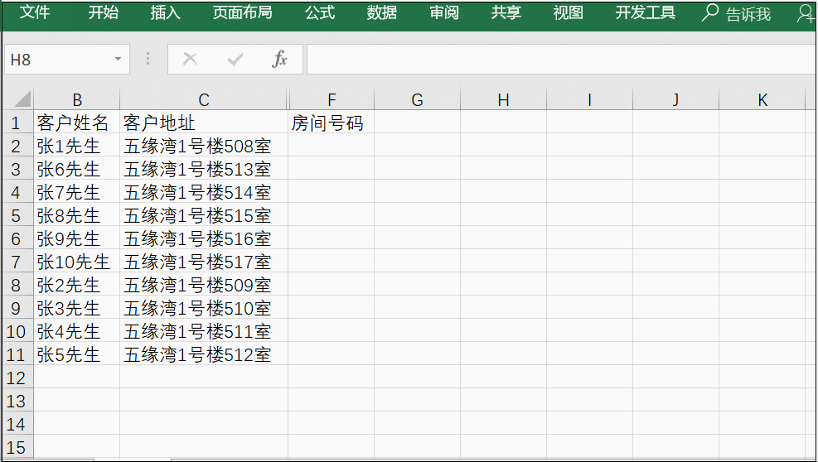Select cell containing 张8先生
This screenshot has height=462, width=818.
pos(77,215)
